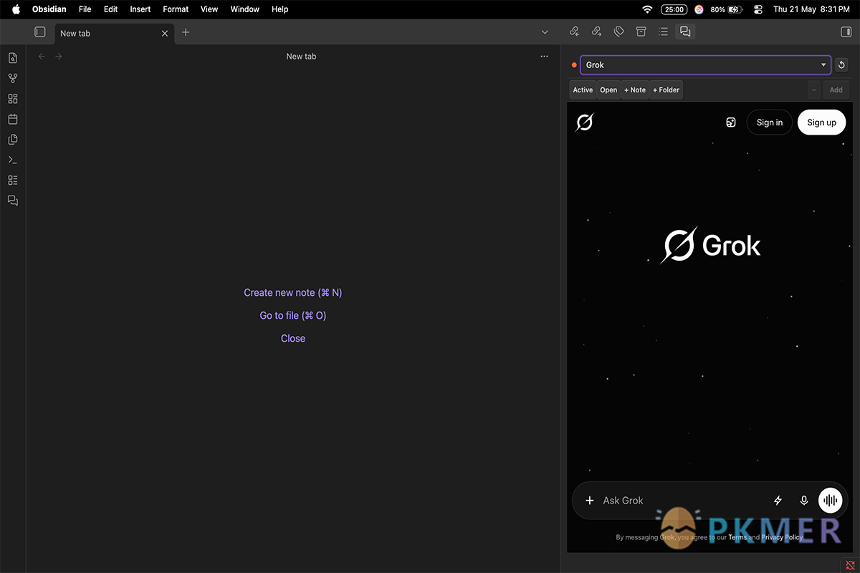Open the Edit menu
This screenshot has height=573, width=860.
pyautogui.click(x=110, y=9)
